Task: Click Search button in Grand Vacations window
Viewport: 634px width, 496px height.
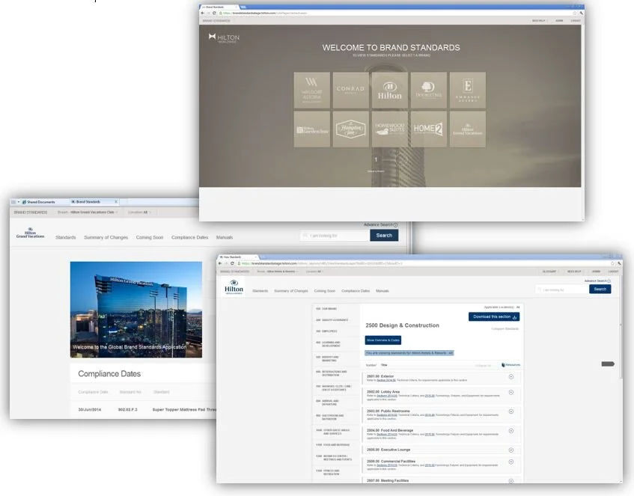Action: (384, 235)
